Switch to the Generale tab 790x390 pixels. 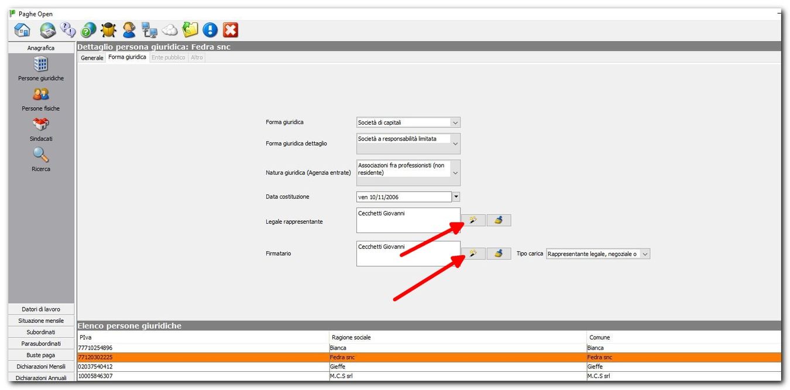(x=92, y=58)
